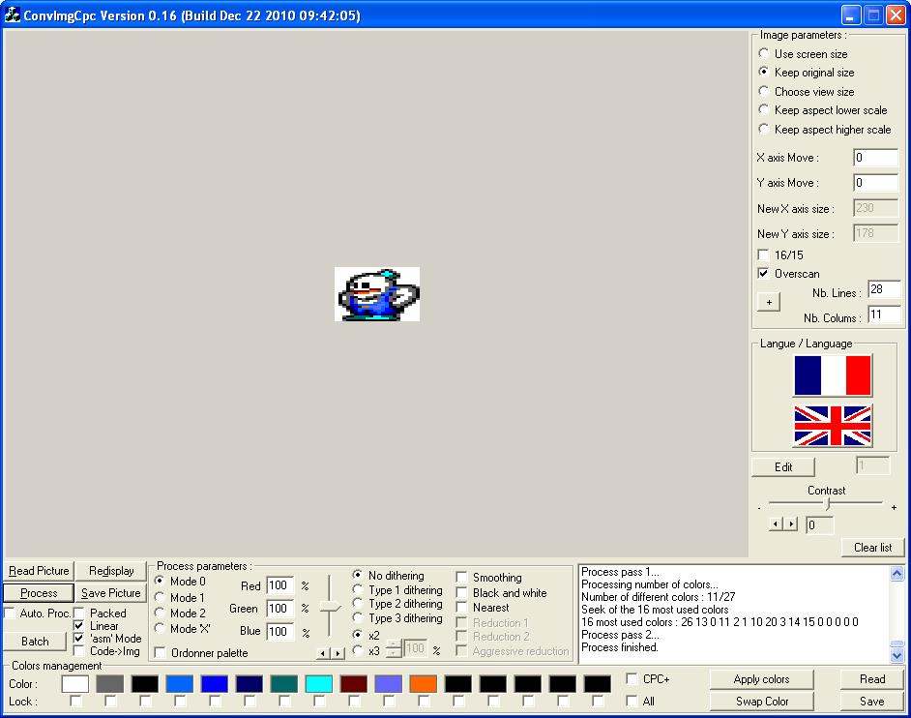Enable Code->Img checkbox
This screenshot has width=911, height=718.
click(x=79, y=651)
